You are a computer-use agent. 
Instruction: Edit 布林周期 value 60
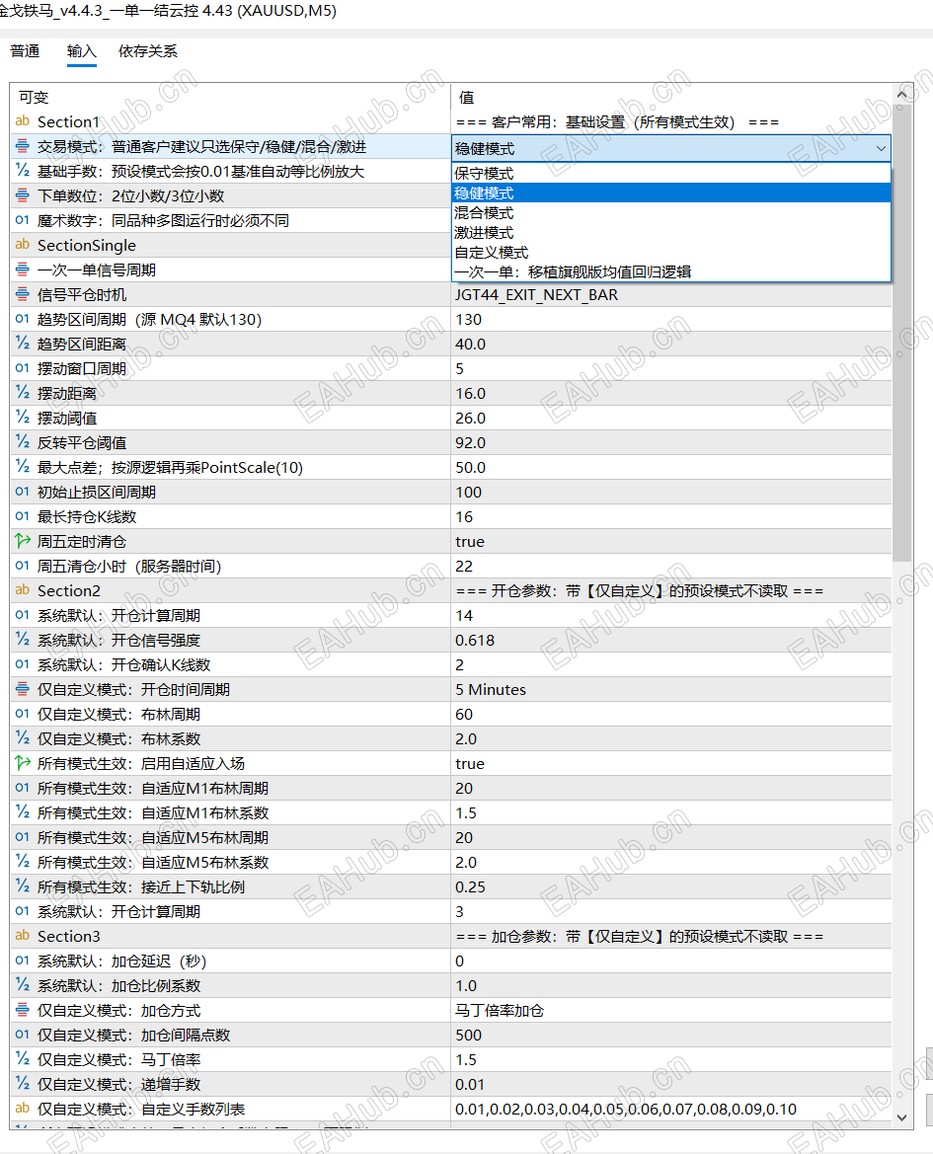[671, 714]
